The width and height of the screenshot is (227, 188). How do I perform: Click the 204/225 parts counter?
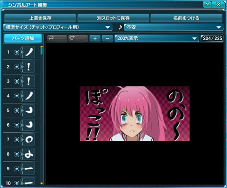coord(212,38)
